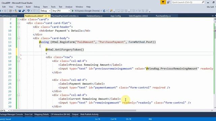Image resolution: width=216 pixels, height=121 pixels.
Task: Click the Redo arrow icon
Action: click(x=34, y=11)
